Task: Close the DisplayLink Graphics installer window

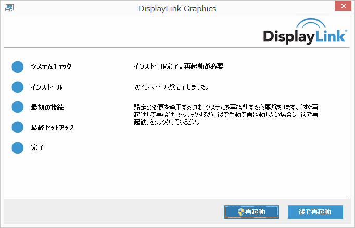Action: pos(343,6)
